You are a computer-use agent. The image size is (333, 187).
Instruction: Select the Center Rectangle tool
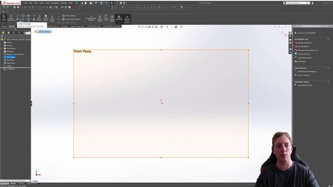(18, 19)
